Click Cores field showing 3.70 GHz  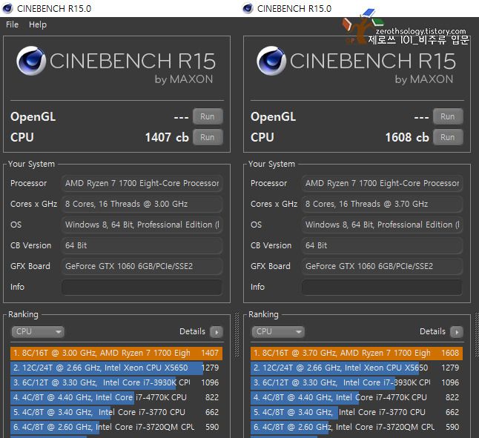[x=382, y=204]
